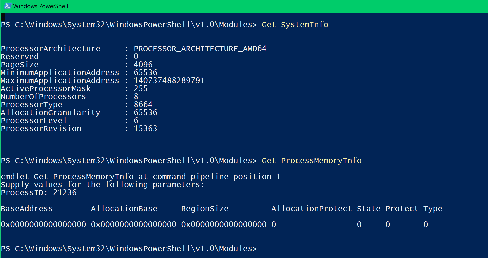Click the Protect column header
This screenshot has width=488, height=258.
pyautogui.click(x=402, y=208)
